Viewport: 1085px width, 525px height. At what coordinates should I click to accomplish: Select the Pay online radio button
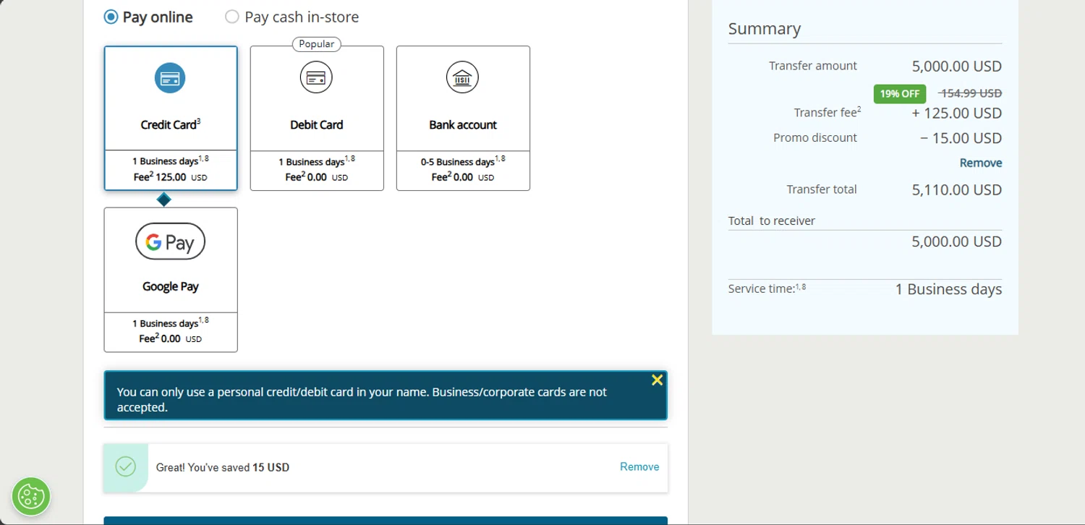pyautogui.click(x=111, y=17)
